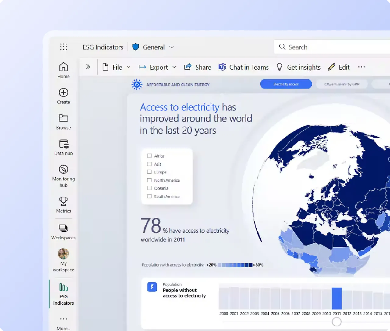Screen dimensions: 390x331
Task: Open the app launcher grid icon
Action: 63,47
